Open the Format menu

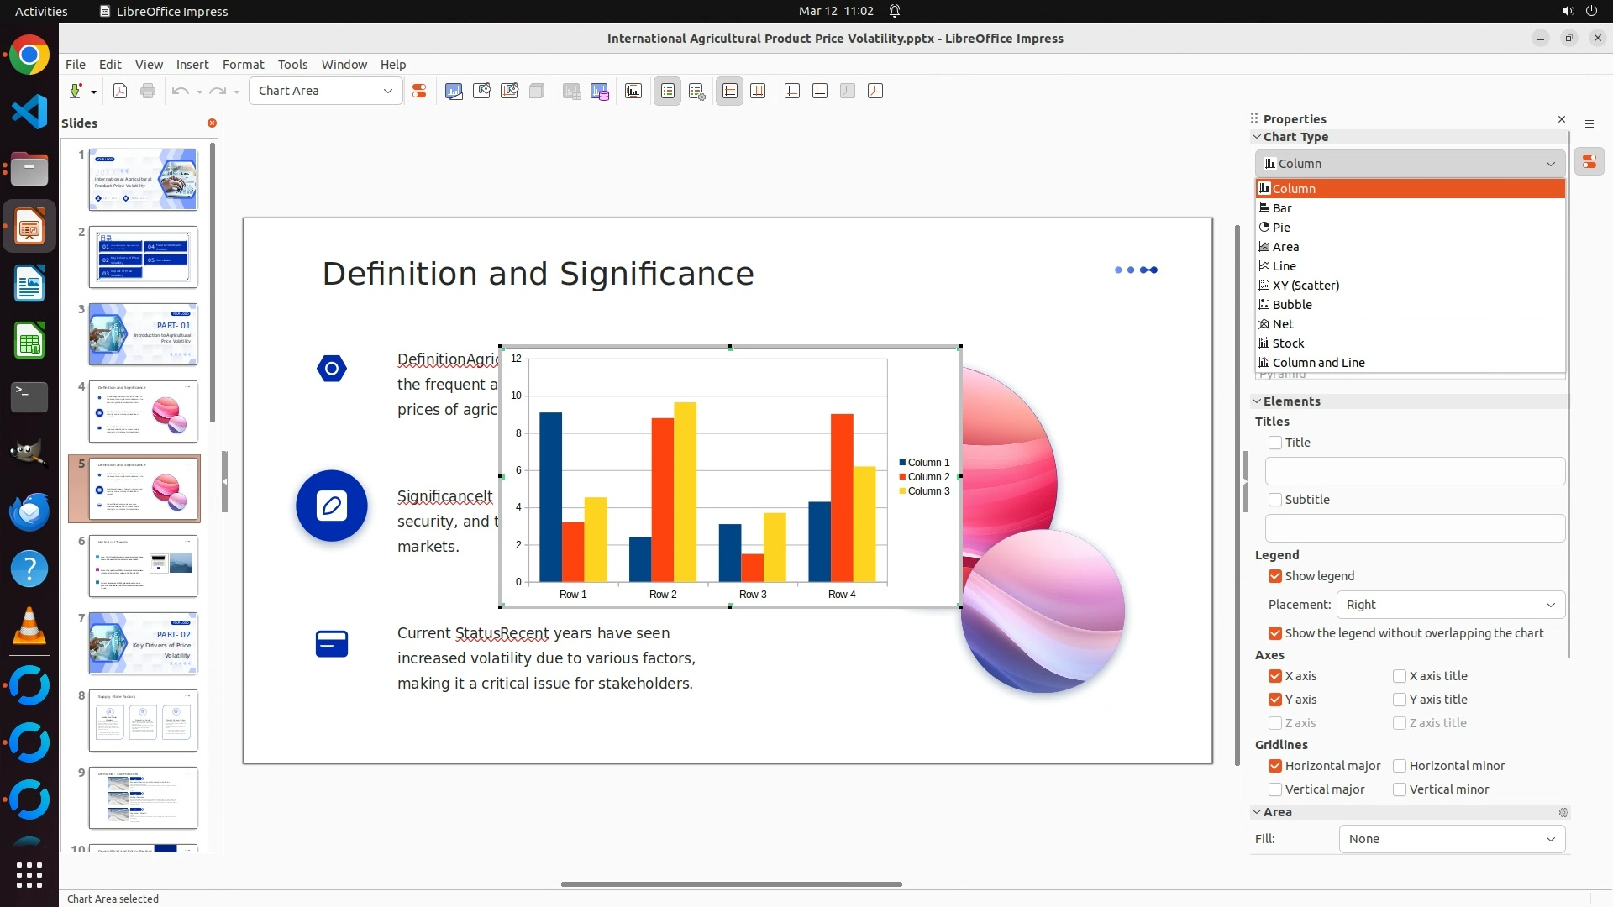243,65
